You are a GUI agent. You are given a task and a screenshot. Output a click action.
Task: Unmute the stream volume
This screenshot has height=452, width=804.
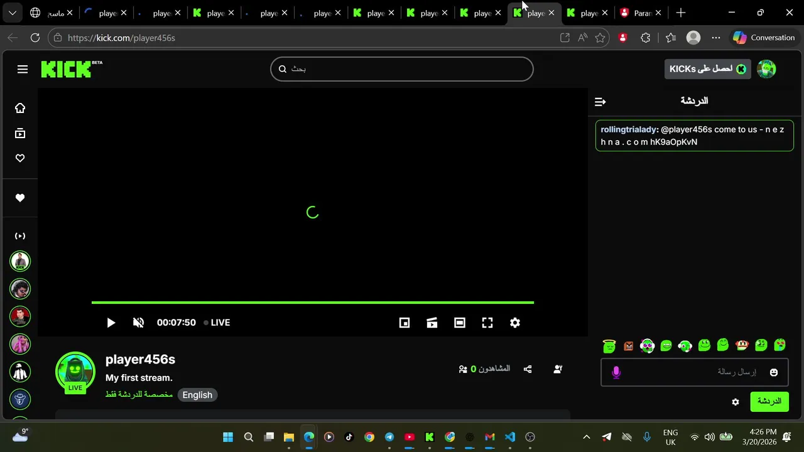[x=138, y=323]
